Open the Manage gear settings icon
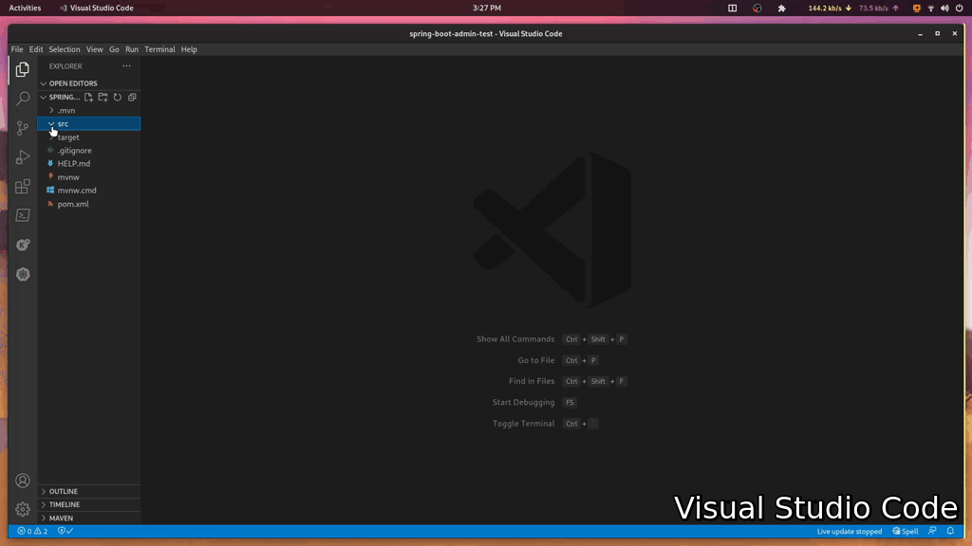The width and height of the screenshot is (972, 546). point(23,509)
